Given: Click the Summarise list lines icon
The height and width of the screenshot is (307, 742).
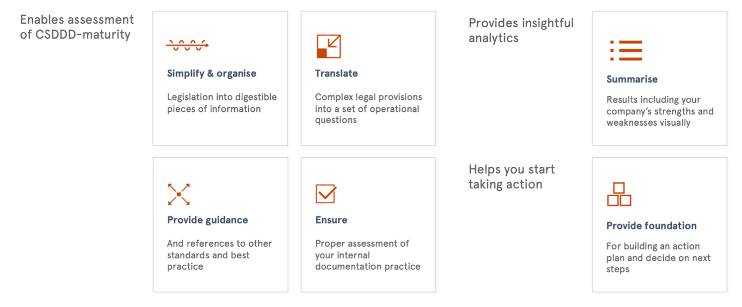Looking at the screenshot, I should coord(626,50).
